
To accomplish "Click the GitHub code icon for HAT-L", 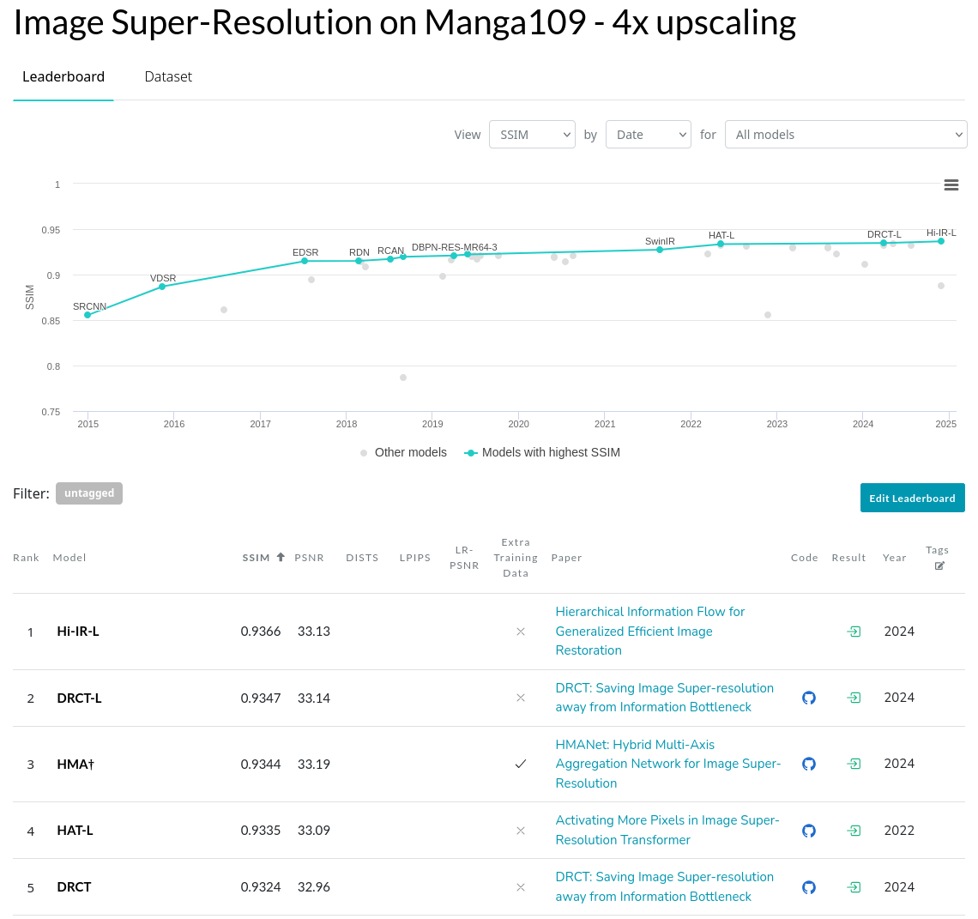I will click(x=808, y=831).
